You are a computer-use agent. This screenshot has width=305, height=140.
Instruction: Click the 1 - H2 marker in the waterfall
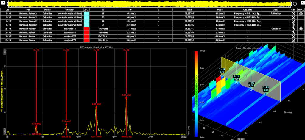click(251, 89)
